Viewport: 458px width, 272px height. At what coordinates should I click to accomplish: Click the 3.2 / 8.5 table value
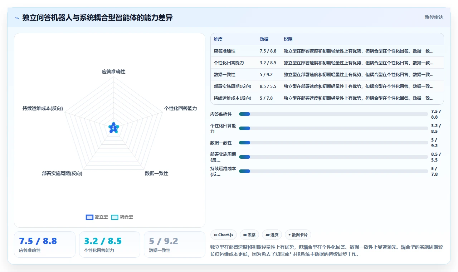point(268,63)
